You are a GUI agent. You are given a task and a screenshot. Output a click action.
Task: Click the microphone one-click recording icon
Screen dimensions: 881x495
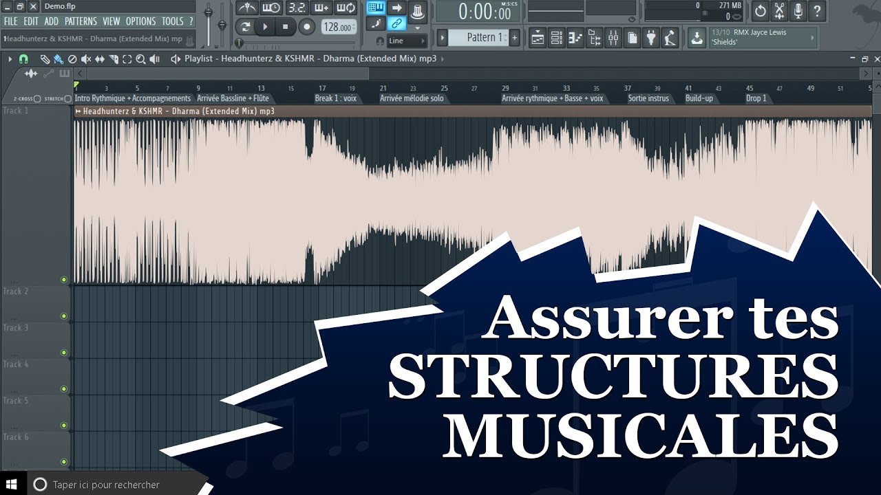click(798, 11)
